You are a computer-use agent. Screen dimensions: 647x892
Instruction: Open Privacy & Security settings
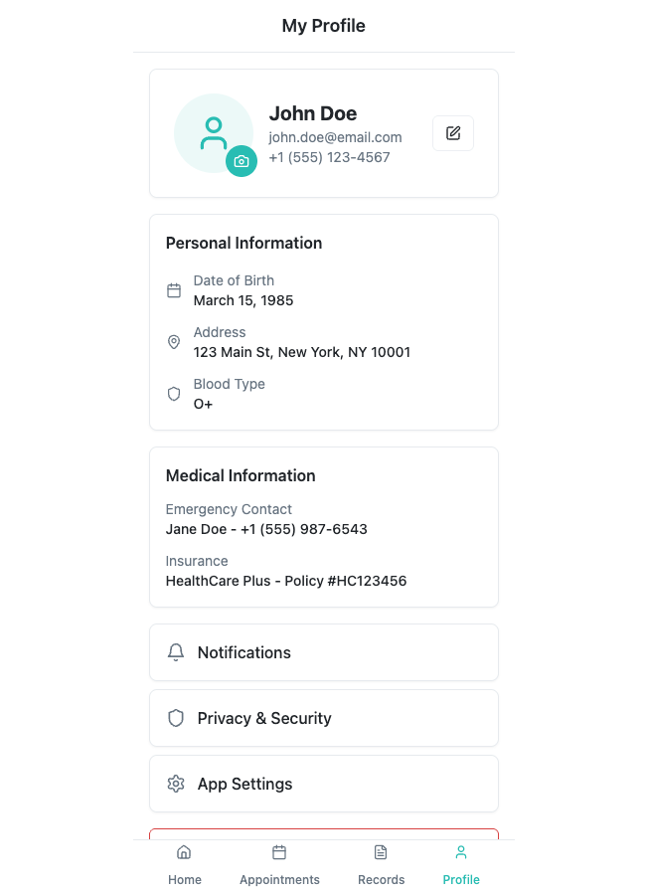324,718
